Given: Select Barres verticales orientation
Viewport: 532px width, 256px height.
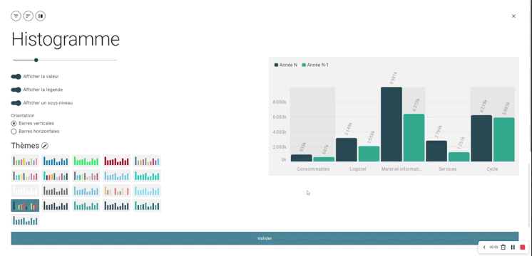Looking at the screenshot, I should pos(14,124).
